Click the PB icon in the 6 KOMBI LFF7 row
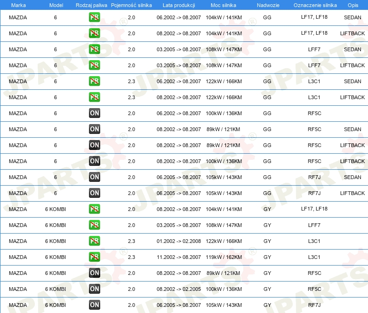Viewport: 368px width, 313px height. [94, 225]
